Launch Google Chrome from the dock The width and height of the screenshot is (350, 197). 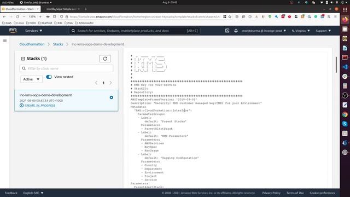tap(345, 114)
